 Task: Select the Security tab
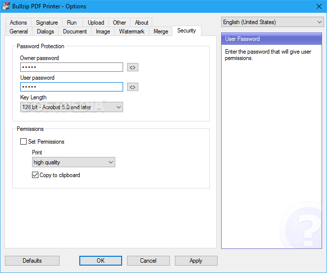pyautogui.click(x=187, y=30)
